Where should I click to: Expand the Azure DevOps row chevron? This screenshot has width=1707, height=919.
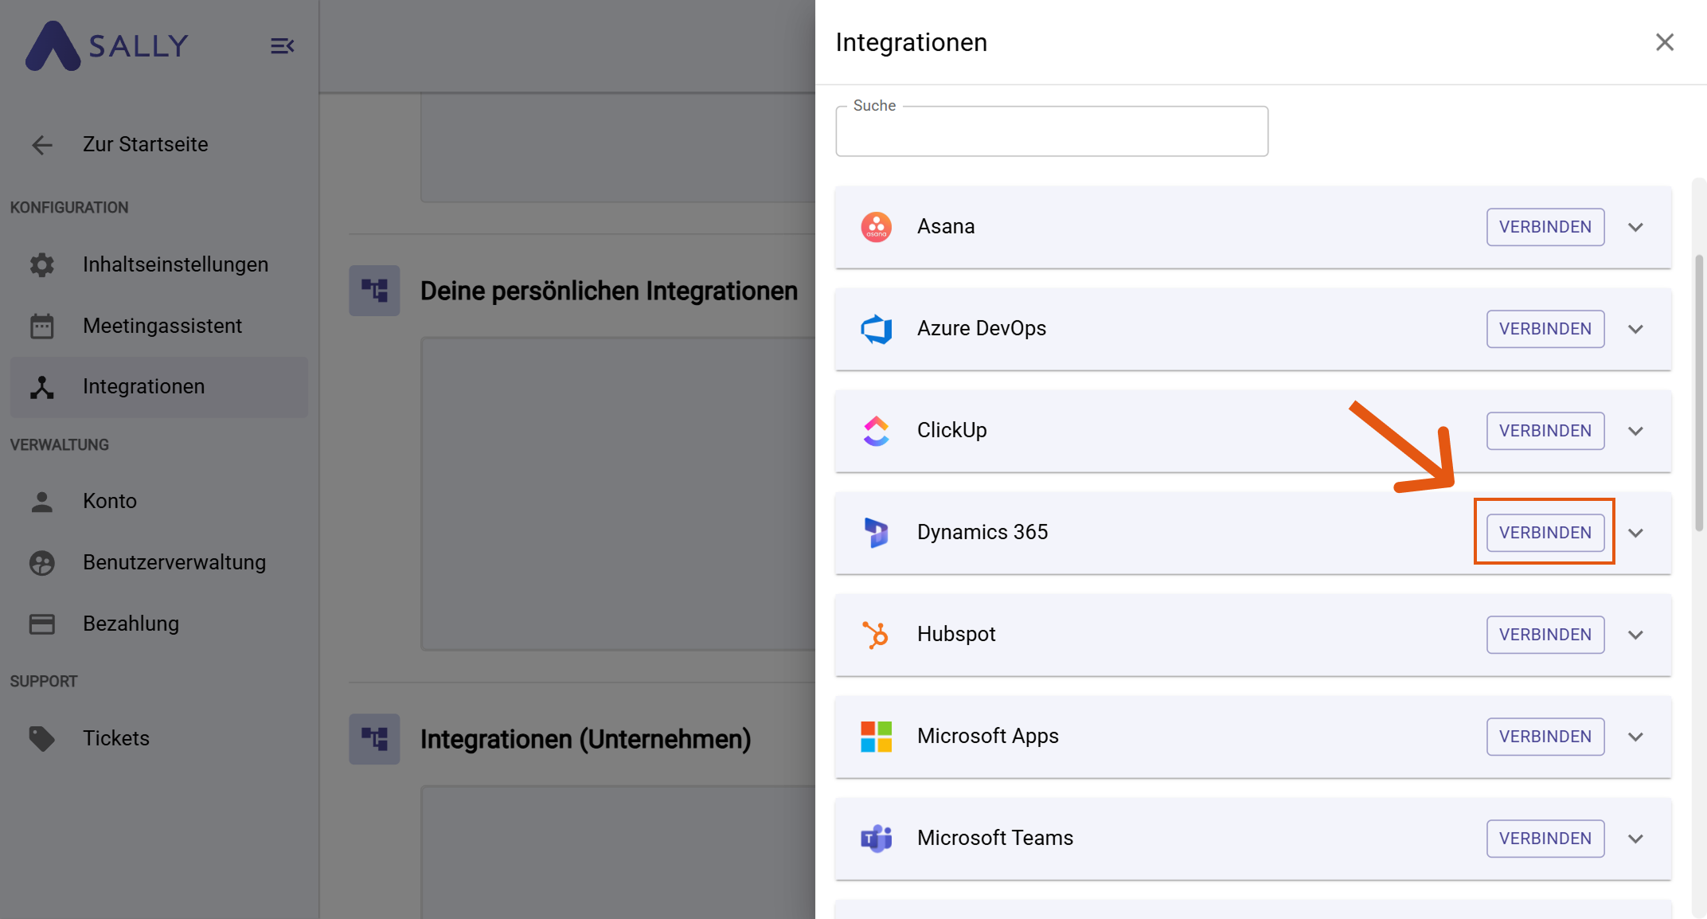pyautogui.click(x=1636, y=330)
